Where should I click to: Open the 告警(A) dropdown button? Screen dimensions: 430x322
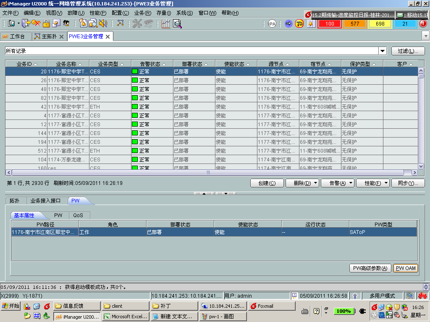(x=337, y=183)
